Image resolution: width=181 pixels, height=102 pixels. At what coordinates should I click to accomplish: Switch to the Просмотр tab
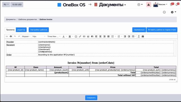[10, 30]
